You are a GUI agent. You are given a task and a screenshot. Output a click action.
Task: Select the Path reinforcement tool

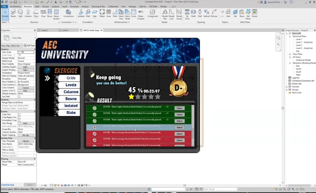[x=115, y=13]
